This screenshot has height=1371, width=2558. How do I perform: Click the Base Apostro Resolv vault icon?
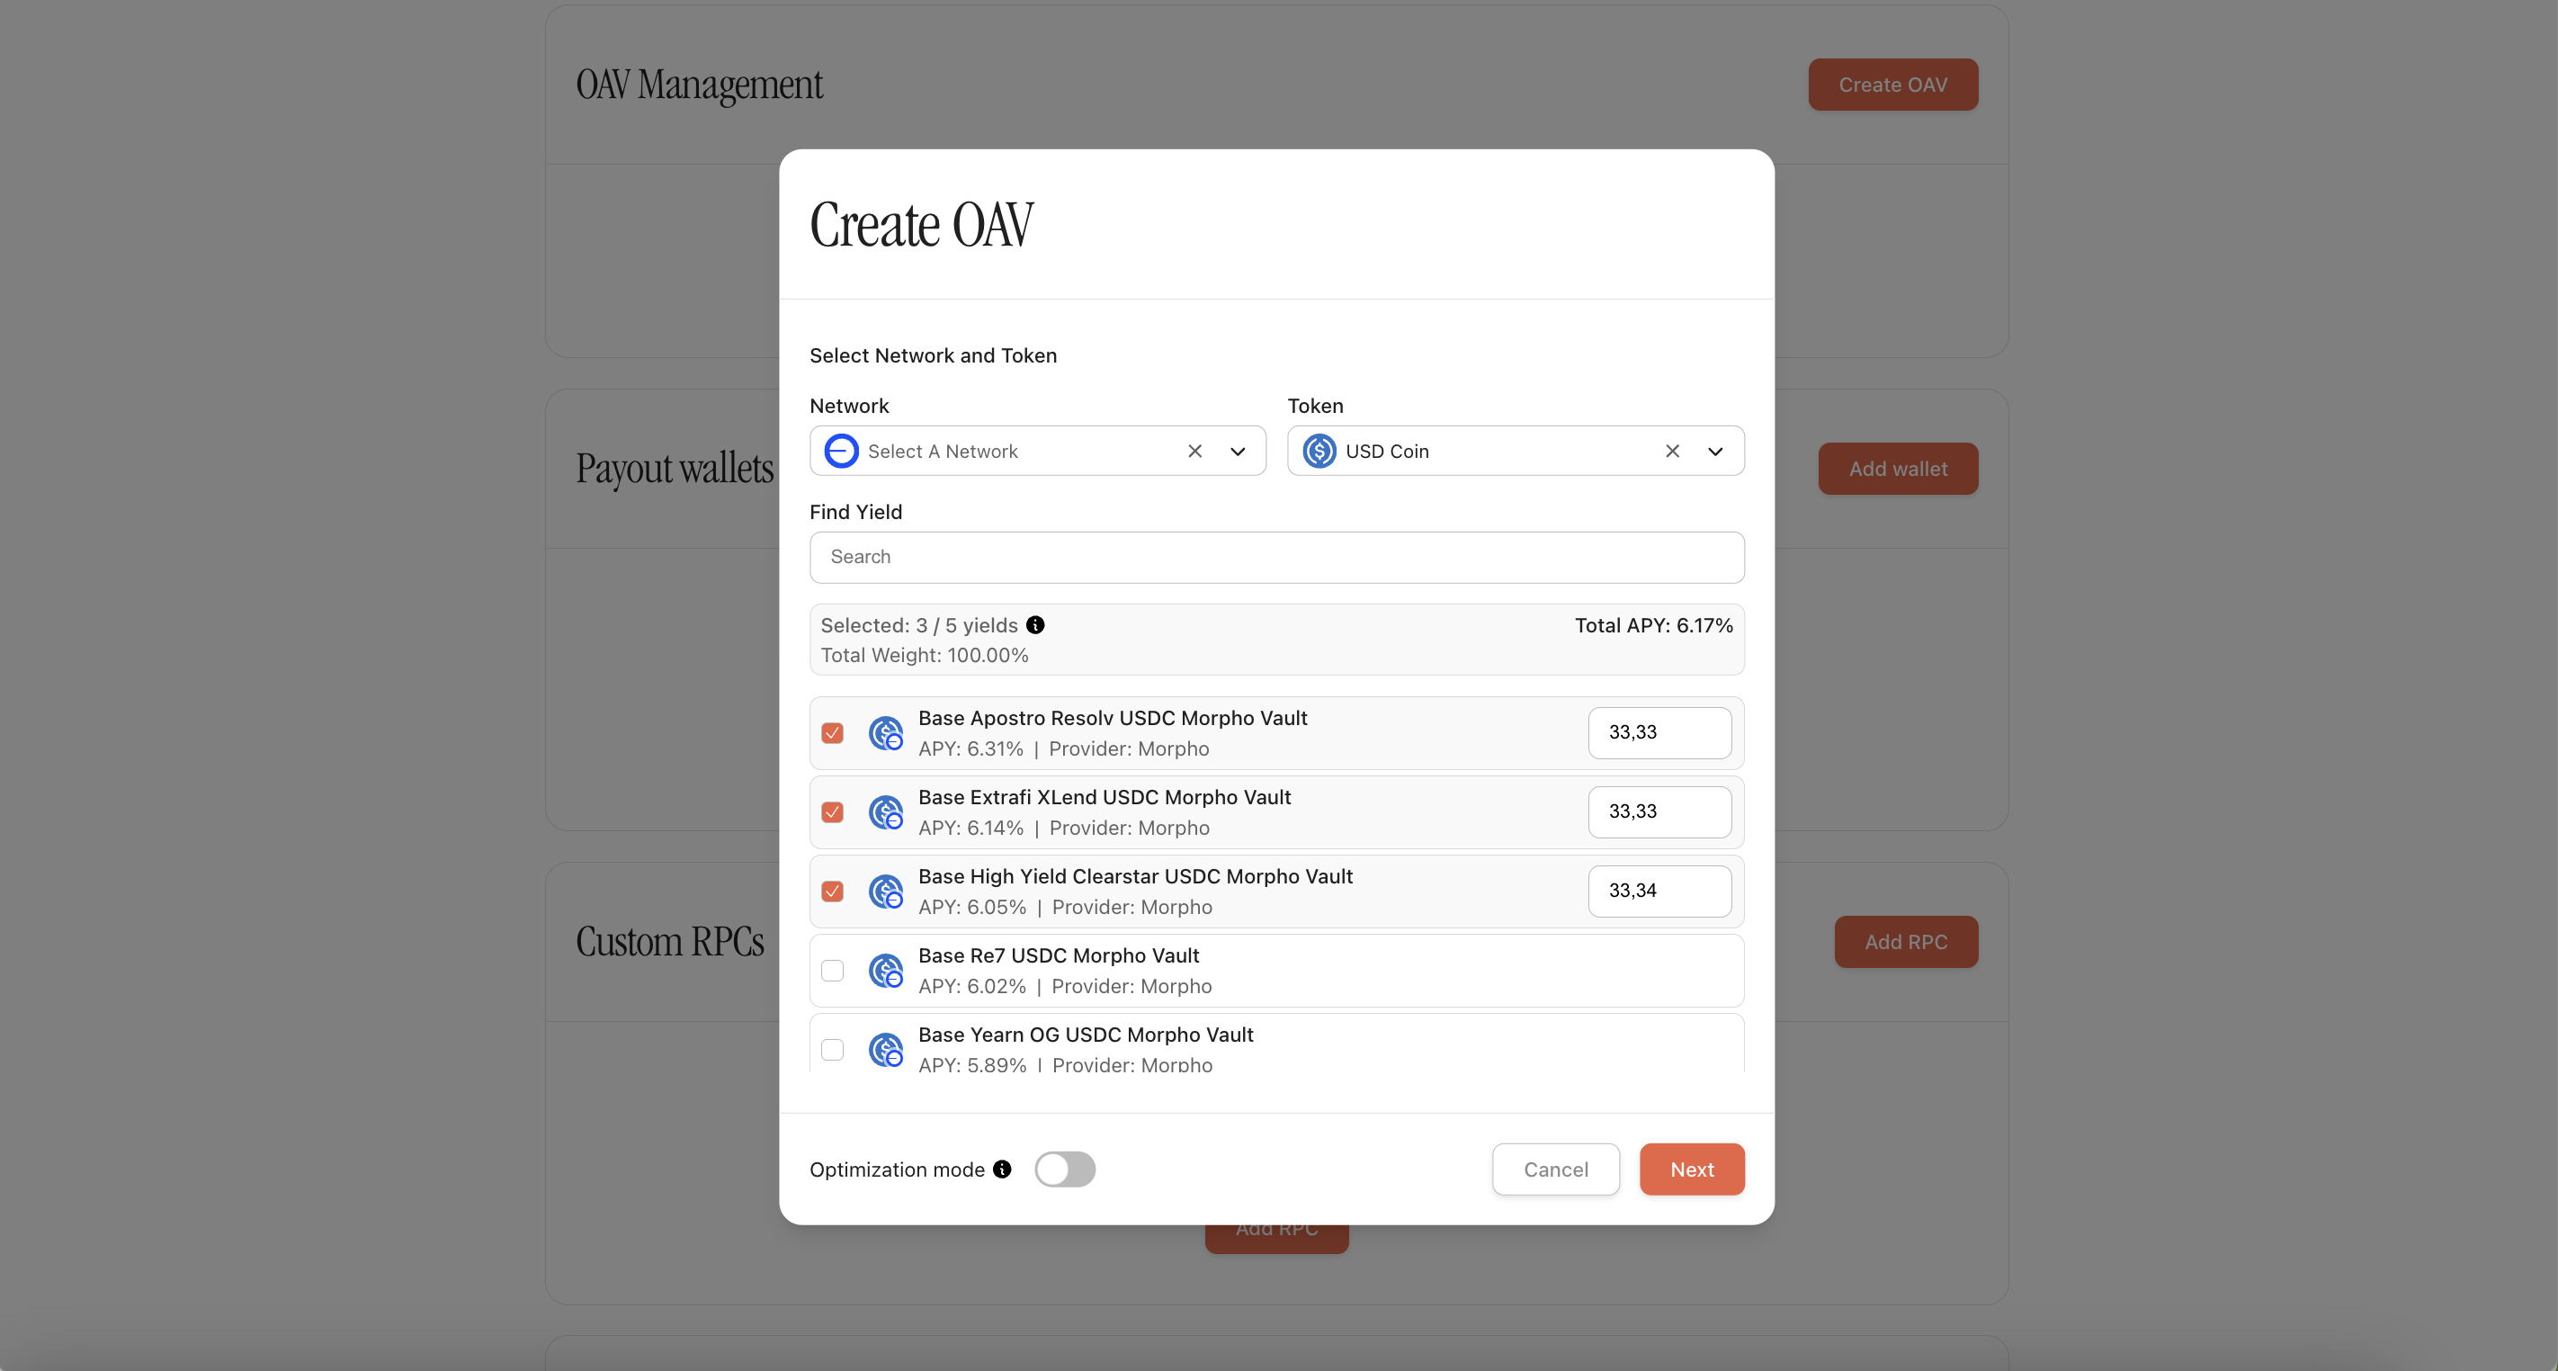tap(886, 733)
